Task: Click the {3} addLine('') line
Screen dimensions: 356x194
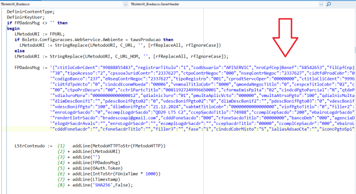Action: (x=78, y=157)
